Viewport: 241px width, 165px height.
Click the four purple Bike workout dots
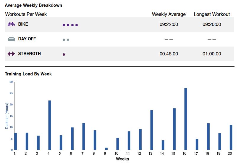pos(70,25)
